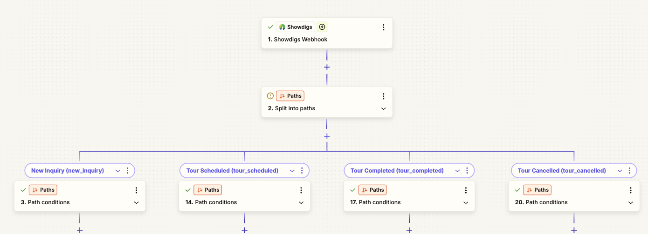Expand step 20 Path conditions chevron
Screen dimensions: 648x234
pos(630,202)
